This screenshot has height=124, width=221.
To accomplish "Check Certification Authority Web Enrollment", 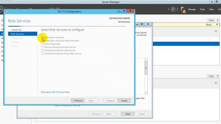I will [42, 41].
